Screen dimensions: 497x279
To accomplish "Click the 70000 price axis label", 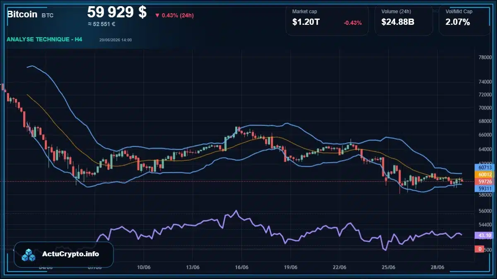I will 485,108.
